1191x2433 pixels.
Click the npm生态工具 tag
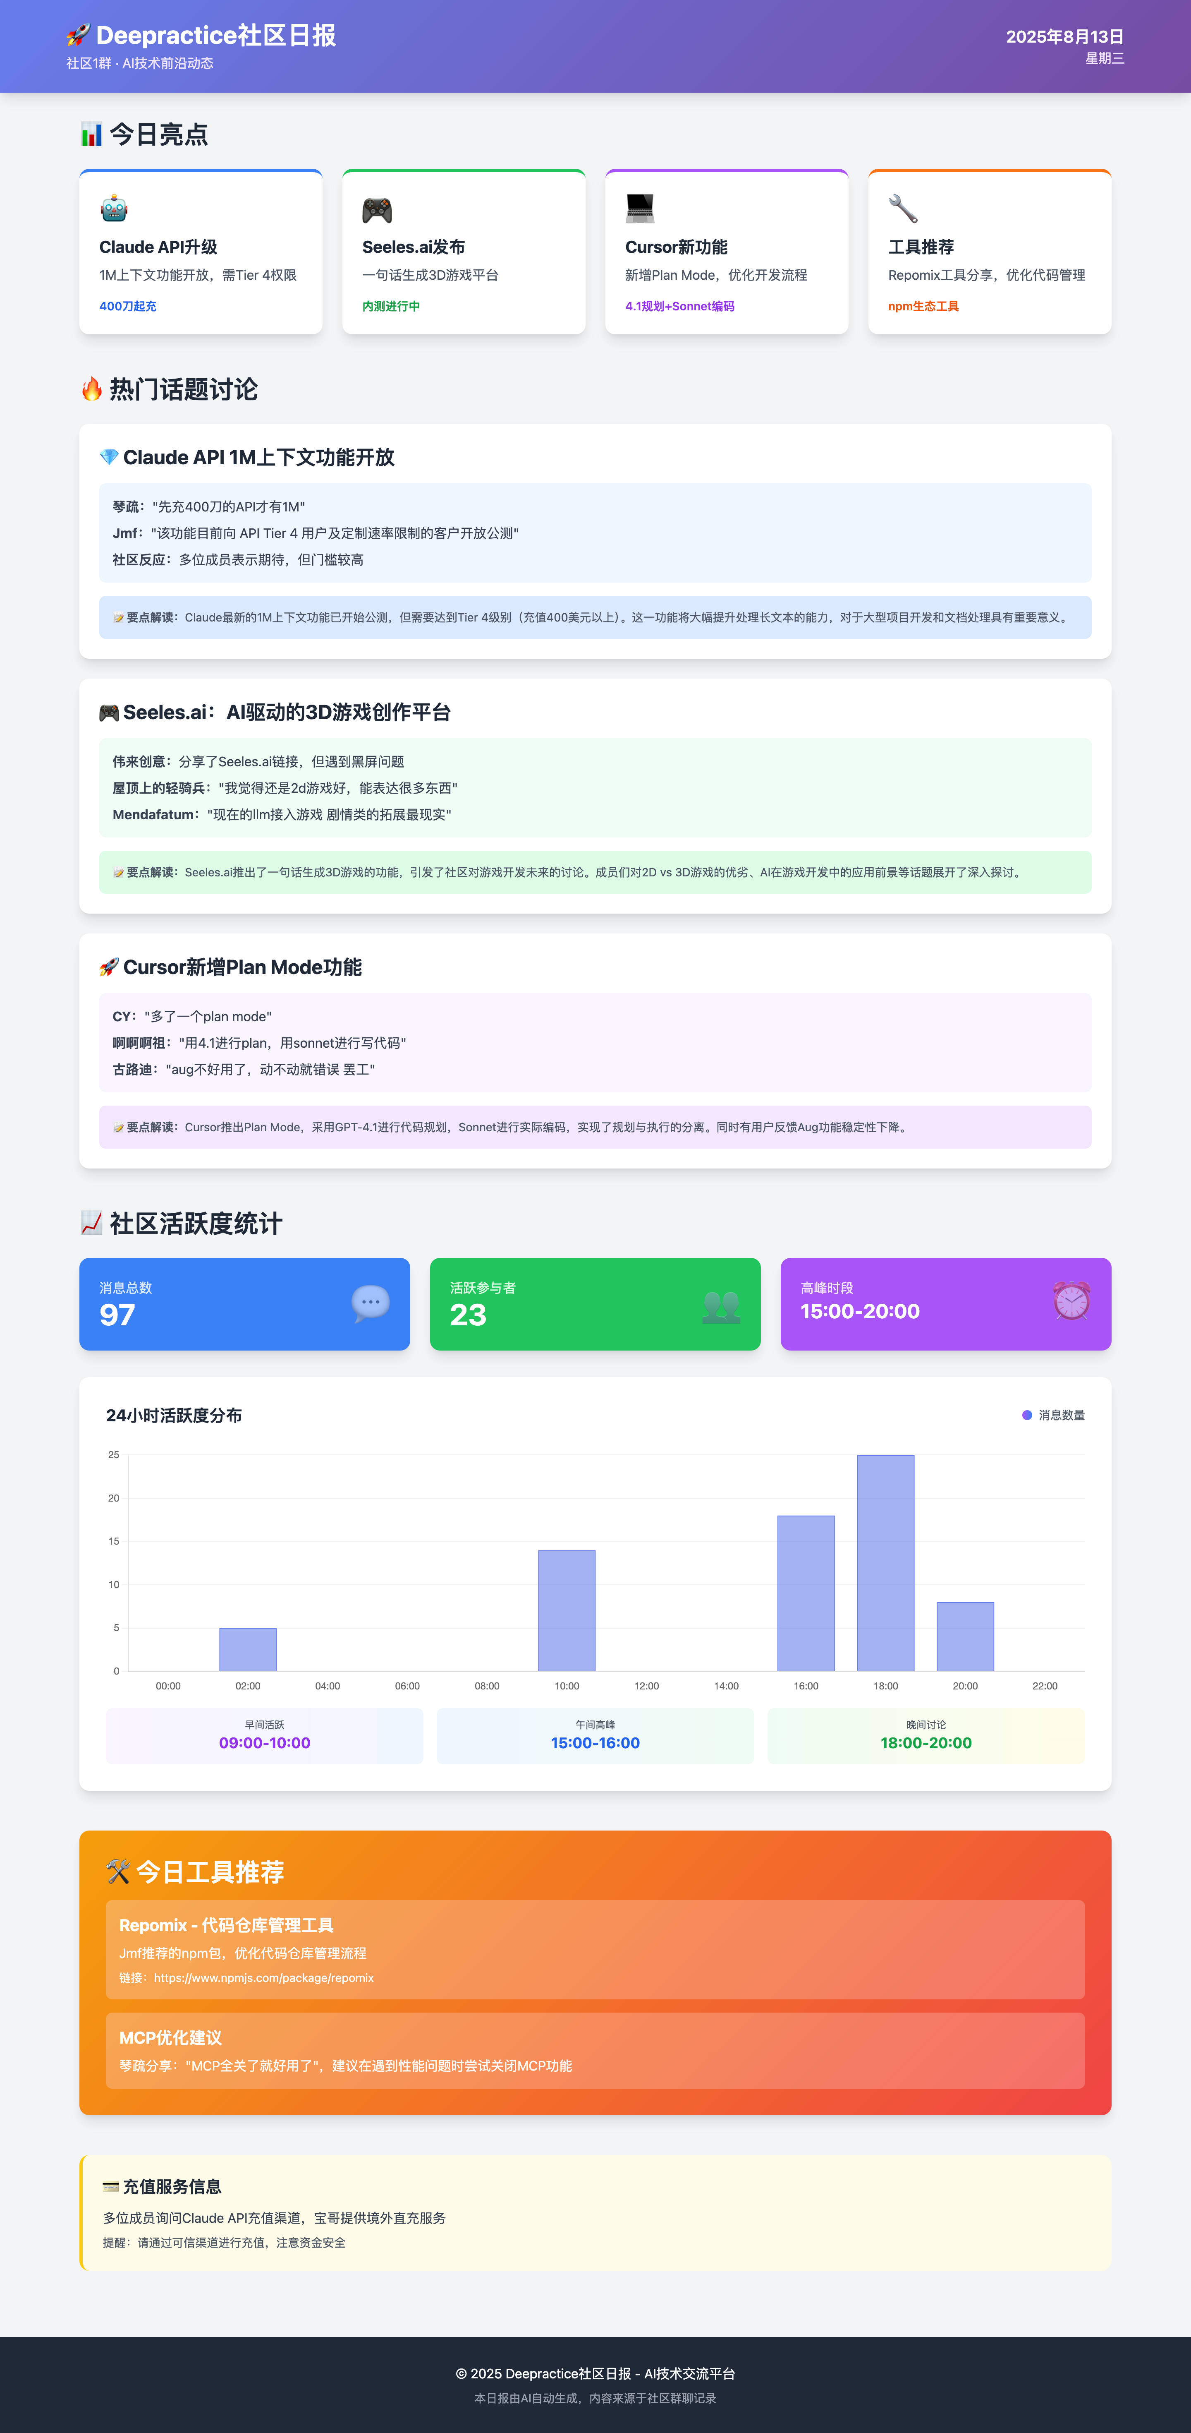click(923, 306)
